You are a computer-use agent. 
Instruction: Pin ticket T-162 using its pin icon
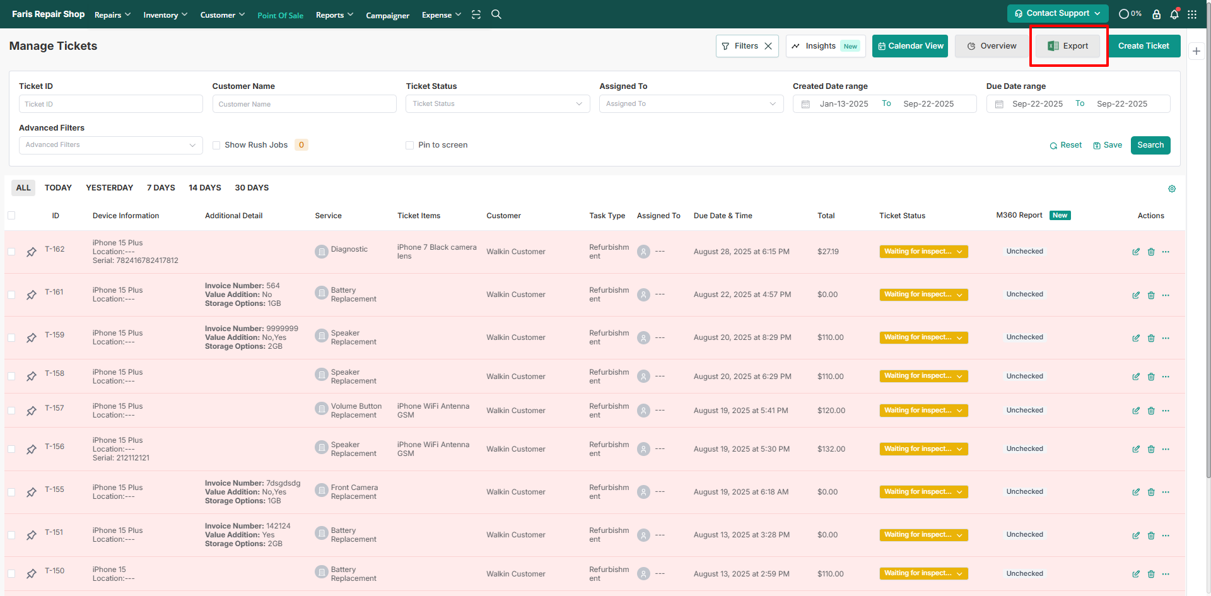[32, 252]
